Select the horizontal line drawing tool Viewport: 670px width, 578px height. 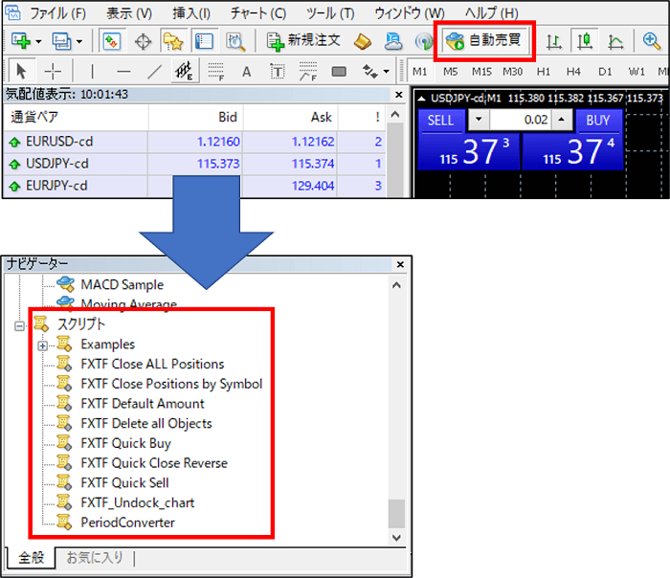(123, 72)
